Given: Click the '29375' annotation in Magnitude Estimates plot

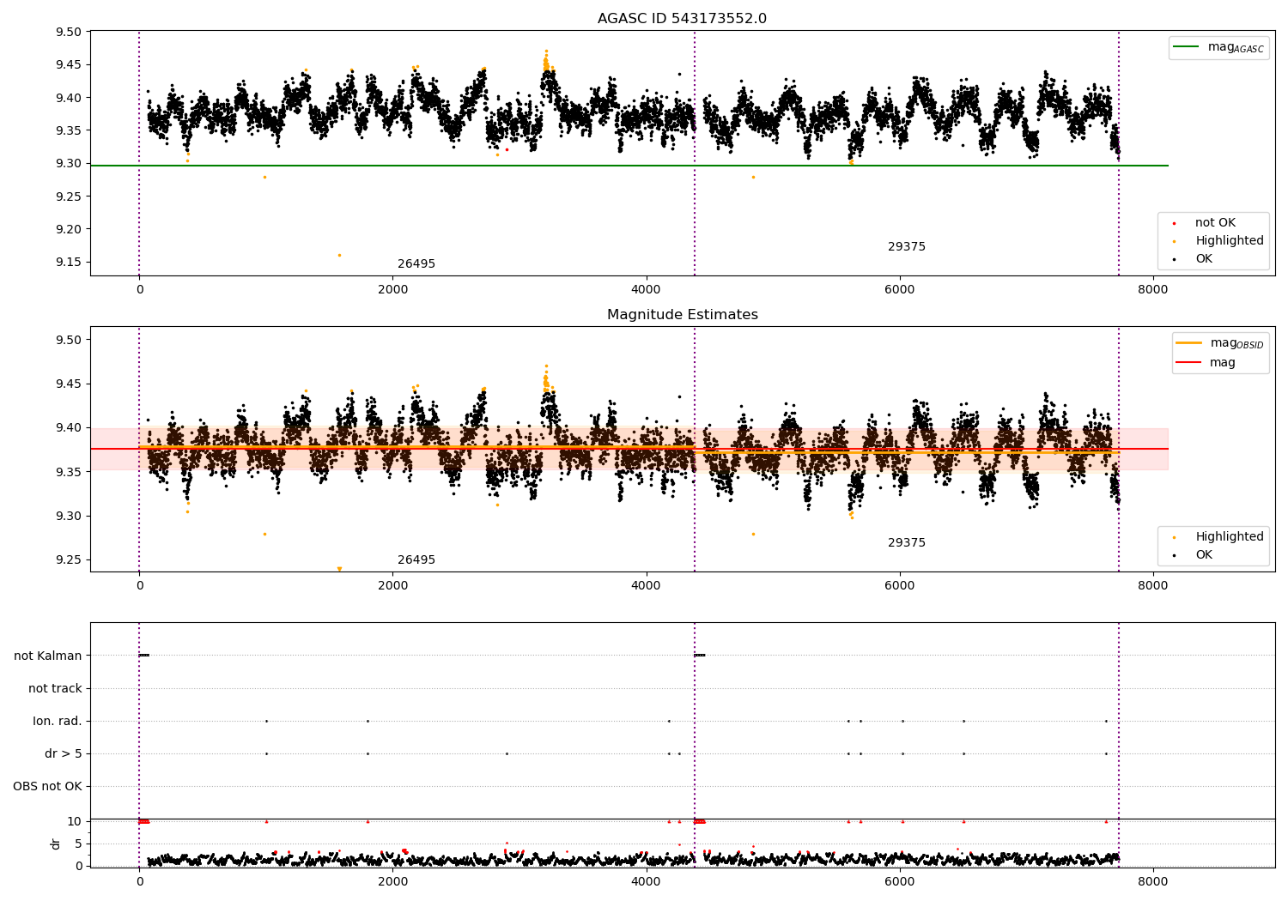Looking at the screenshot, I should pos(907,543).
